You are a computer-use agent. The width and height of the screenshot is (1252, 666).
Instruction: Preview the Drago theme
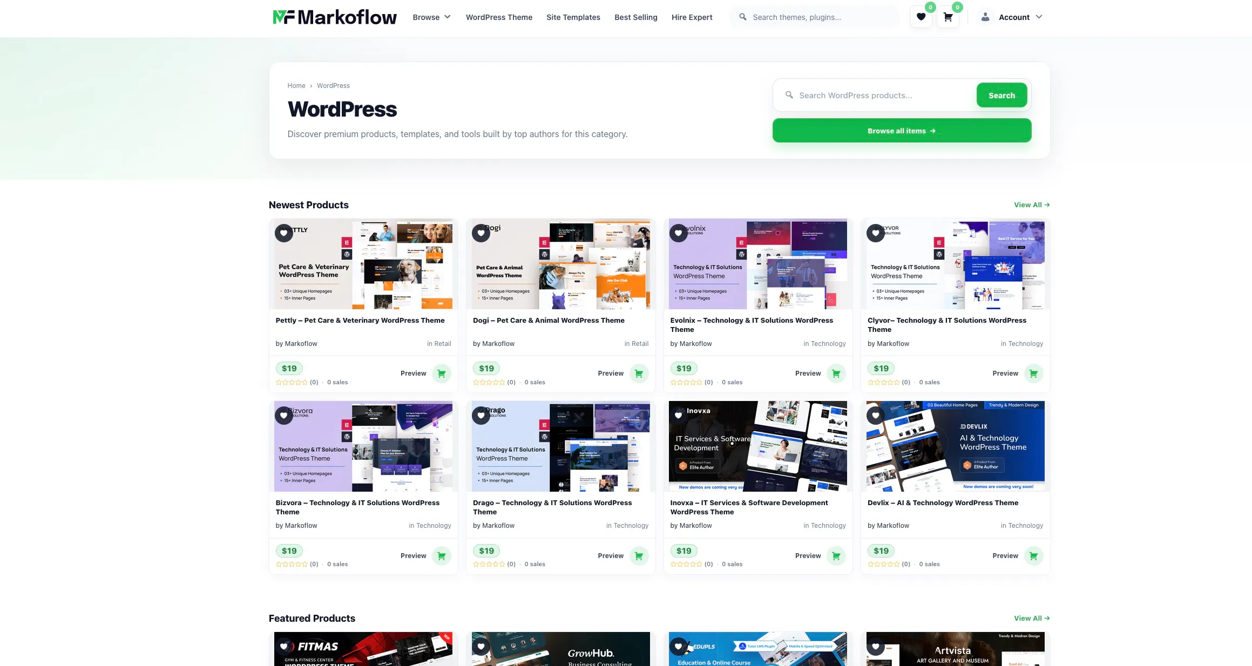tap(611, 556)
